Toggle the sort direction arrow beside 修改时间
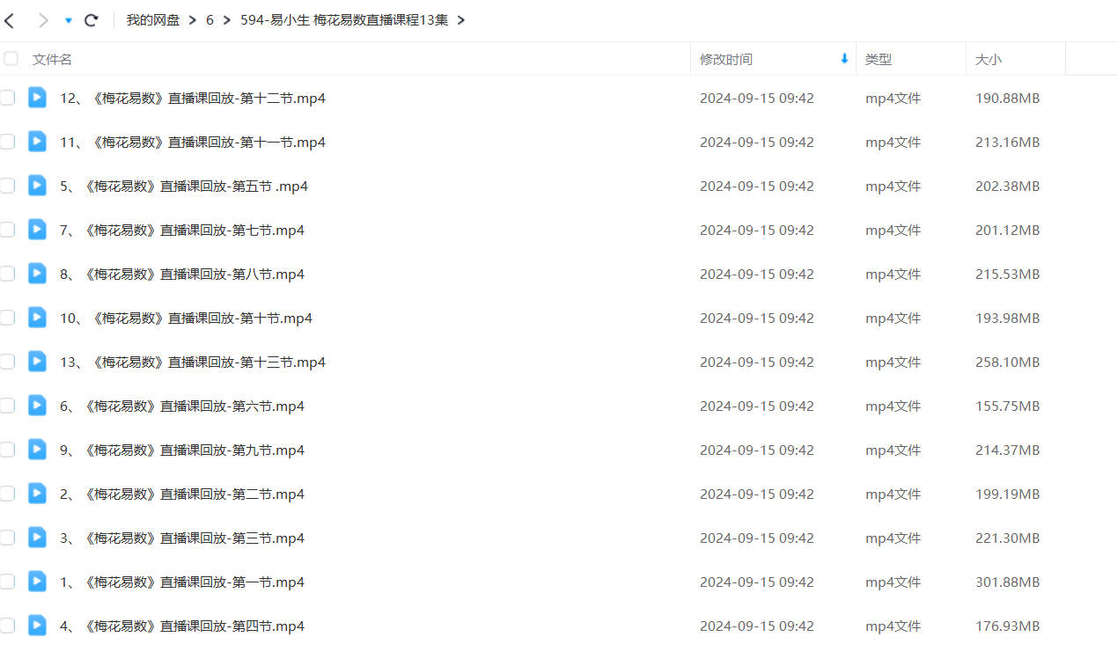The image size is (1118, 659). tap(844, 59)
